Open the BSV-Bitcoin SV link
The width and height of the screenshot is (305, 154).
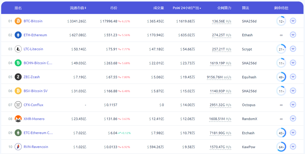click(x=36, y=91)
